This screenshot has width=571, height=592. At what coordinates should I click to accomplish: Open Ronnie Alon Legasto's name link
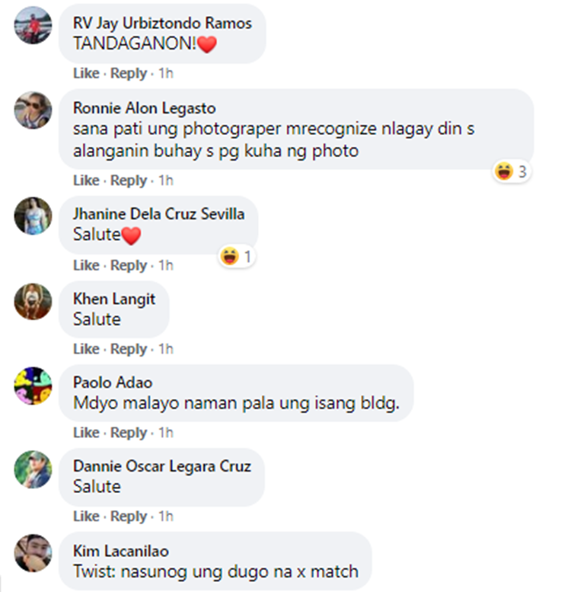pos(144,108)
